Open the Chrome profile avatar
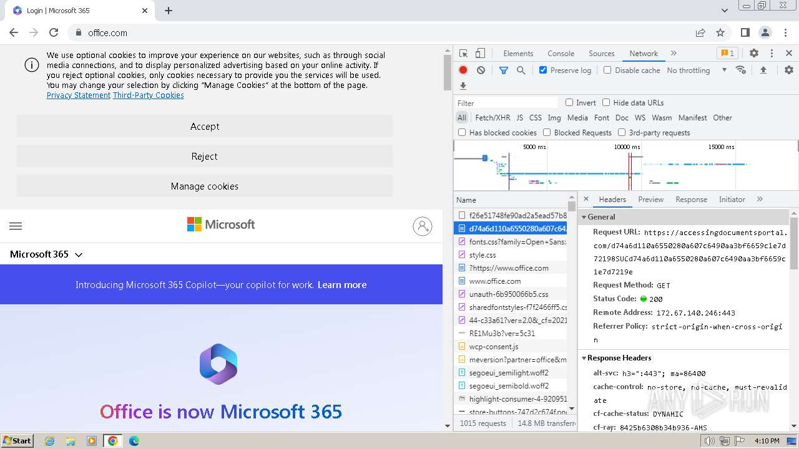Screen dimensions: 799x449 click(765, 32)
